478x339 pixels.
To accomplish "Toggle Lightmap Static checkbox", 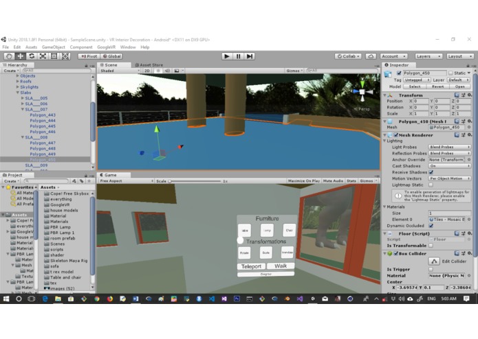I will pyautogui.click(x=431, y=185).
